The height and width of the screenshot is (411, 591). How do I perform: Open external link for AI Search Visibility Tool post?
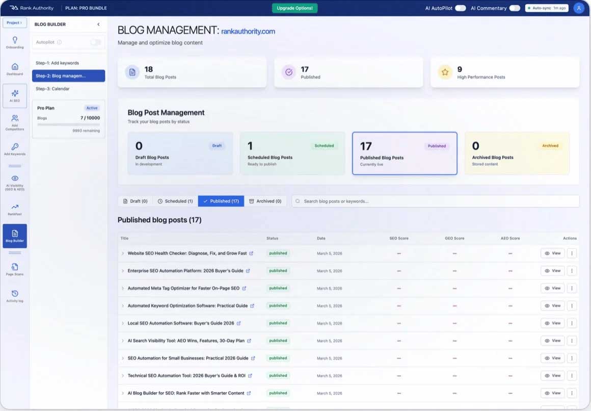[249, 341]
